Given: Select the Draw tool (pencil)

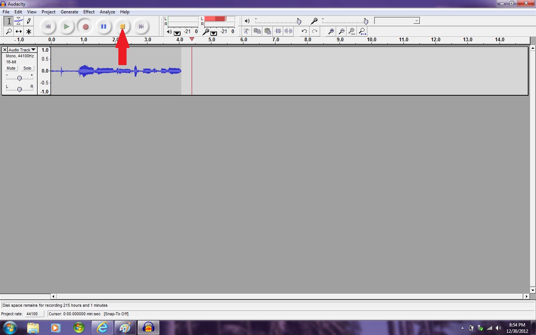Looking at the screenshot, I should coord(29,21).
